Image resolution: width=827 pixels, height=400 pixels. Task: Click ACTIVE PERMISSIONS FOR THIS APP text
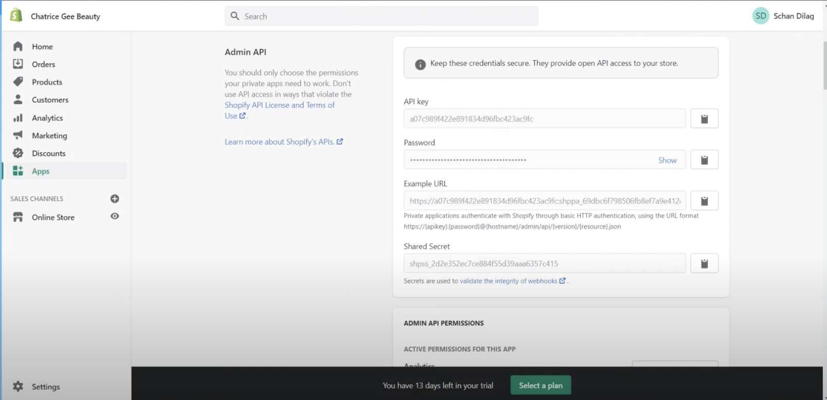click(x=460, y=349)
